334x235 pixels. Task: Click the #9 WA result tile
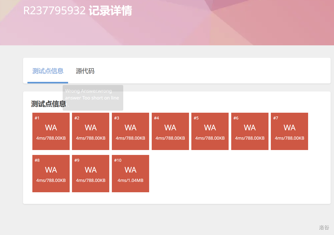click(91, 173)
